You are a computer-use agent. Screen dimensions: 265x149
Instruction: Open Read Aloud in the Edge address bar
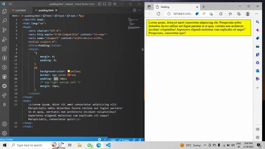[204, 14]
